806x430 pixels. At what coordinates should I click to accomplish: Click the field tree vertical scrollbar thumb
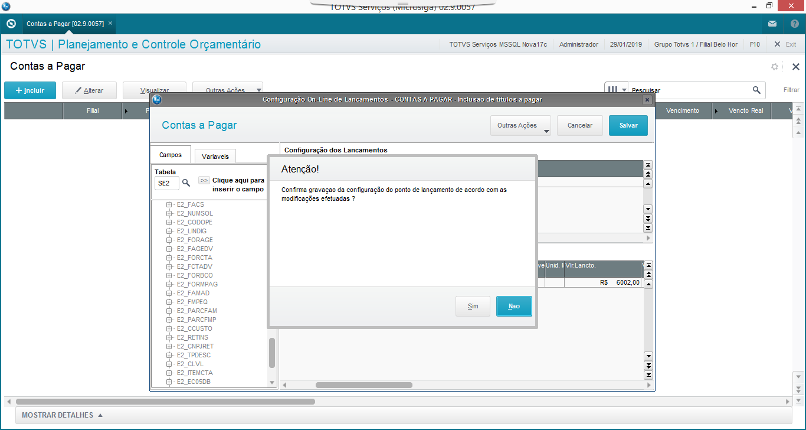click(272, 353)
